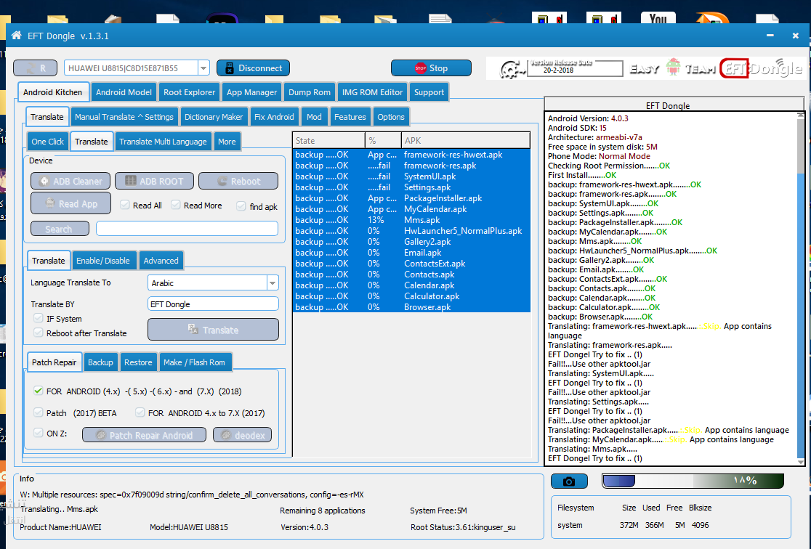
Task: Click the home icon in title bar
Action: coord(17,36)
